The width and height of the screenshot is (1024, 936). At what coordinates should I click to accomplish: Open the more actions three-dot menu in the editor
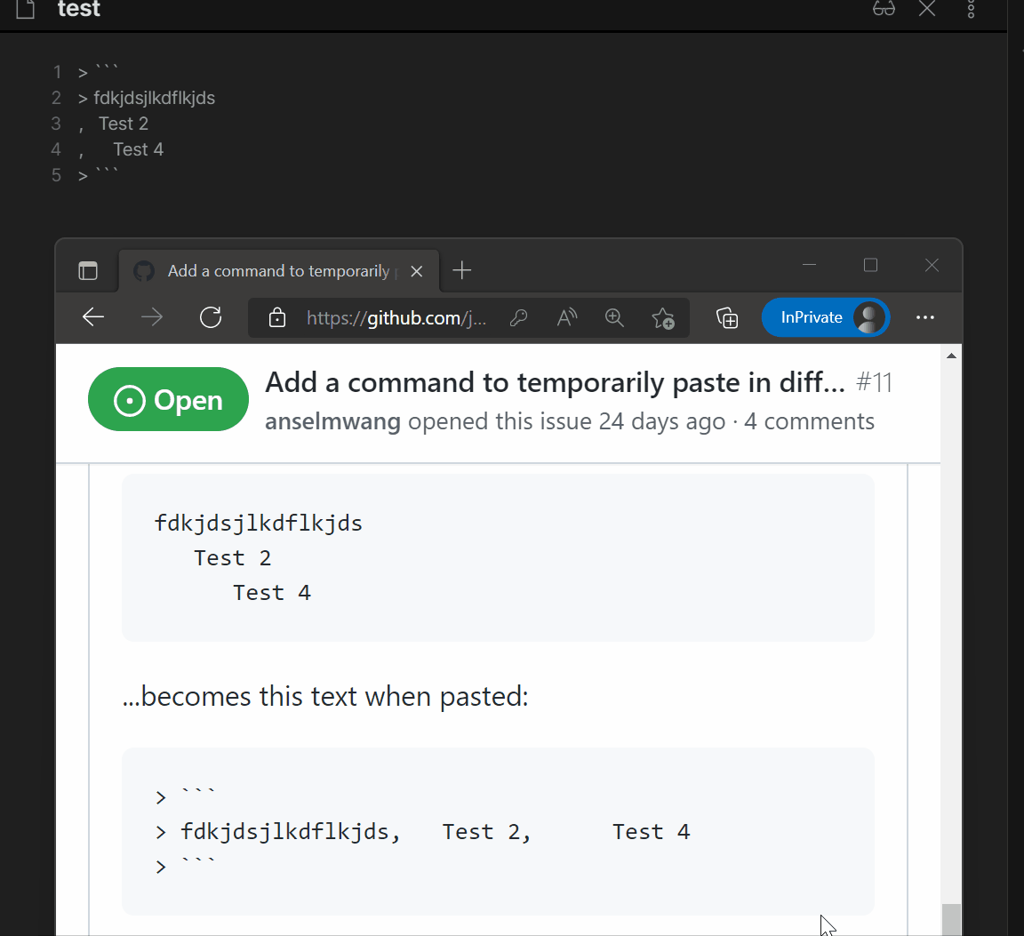pos(971,9)
